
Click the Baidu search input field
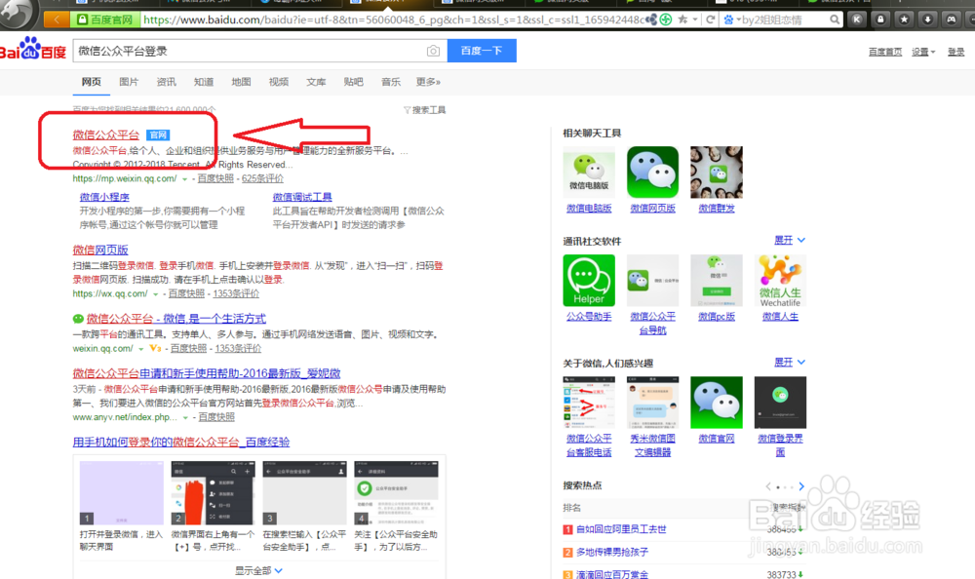pos(249,51)
